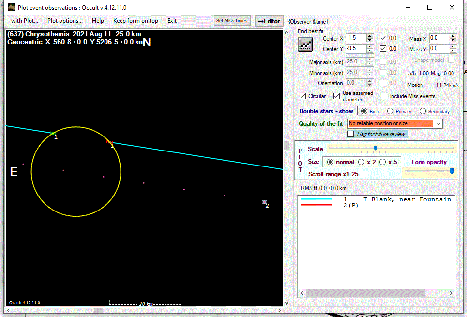Select the x 5 plot size option
The image size is (467, 317).
click(382, 162)
